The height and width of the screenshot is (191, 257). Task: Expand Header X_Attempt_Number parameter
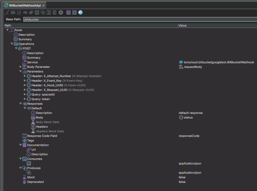pyautogui.click(x=25, y=76)
